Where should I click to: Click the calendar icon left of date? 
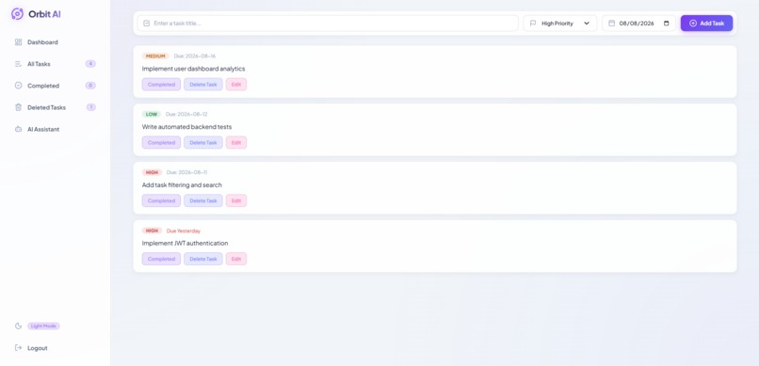611,24
